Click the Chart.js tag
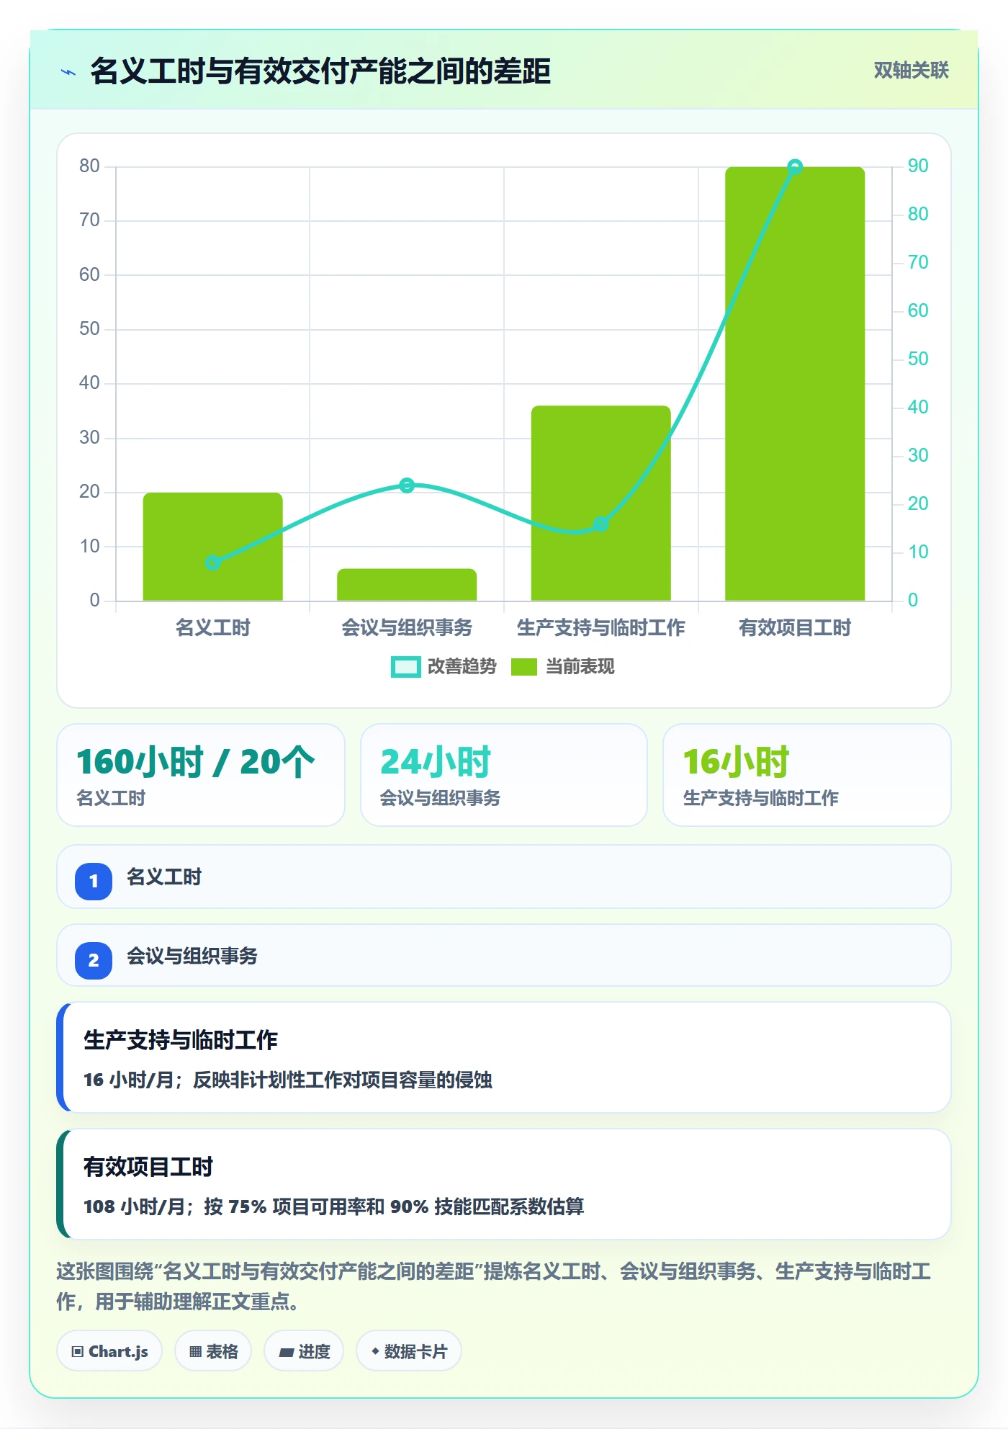Screen dimensions: 1008x1429 tap(109, 1351)
